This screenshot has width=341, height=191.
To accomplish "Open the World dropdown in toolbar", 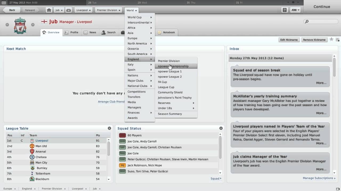I will pyautogui.click(x=132, y=10).
